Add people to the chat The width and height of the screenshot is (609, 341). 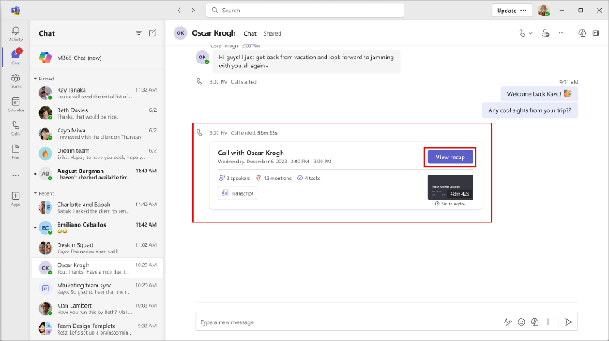546,33
